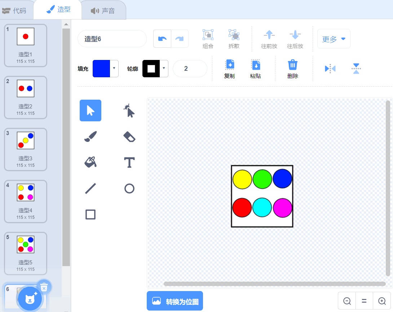
Task: Select the Rectangle tool
Action: tap(90, 214)
